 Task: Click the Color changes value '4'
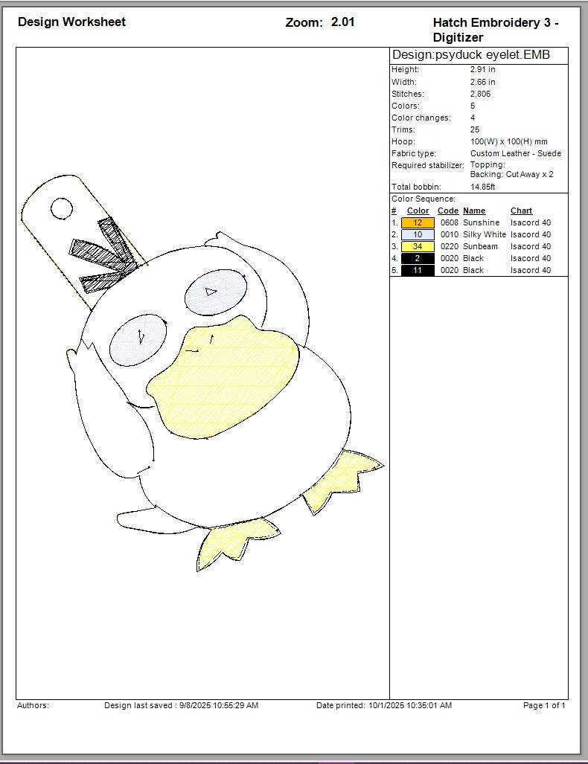(473, 118)
